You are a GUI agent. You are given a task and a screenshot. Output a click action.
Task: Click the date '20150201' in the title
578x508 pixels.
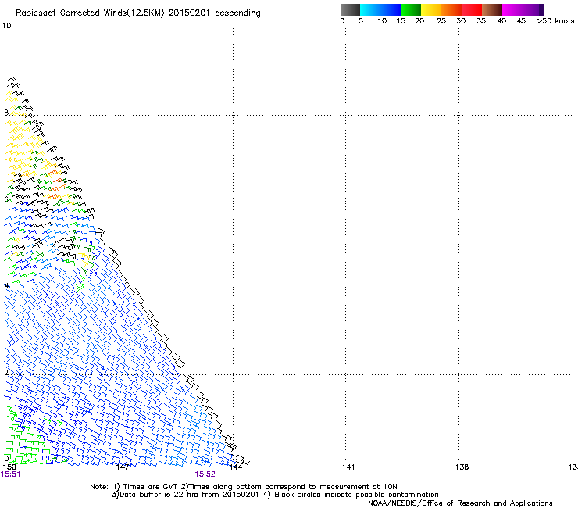[x=189, y=13]
